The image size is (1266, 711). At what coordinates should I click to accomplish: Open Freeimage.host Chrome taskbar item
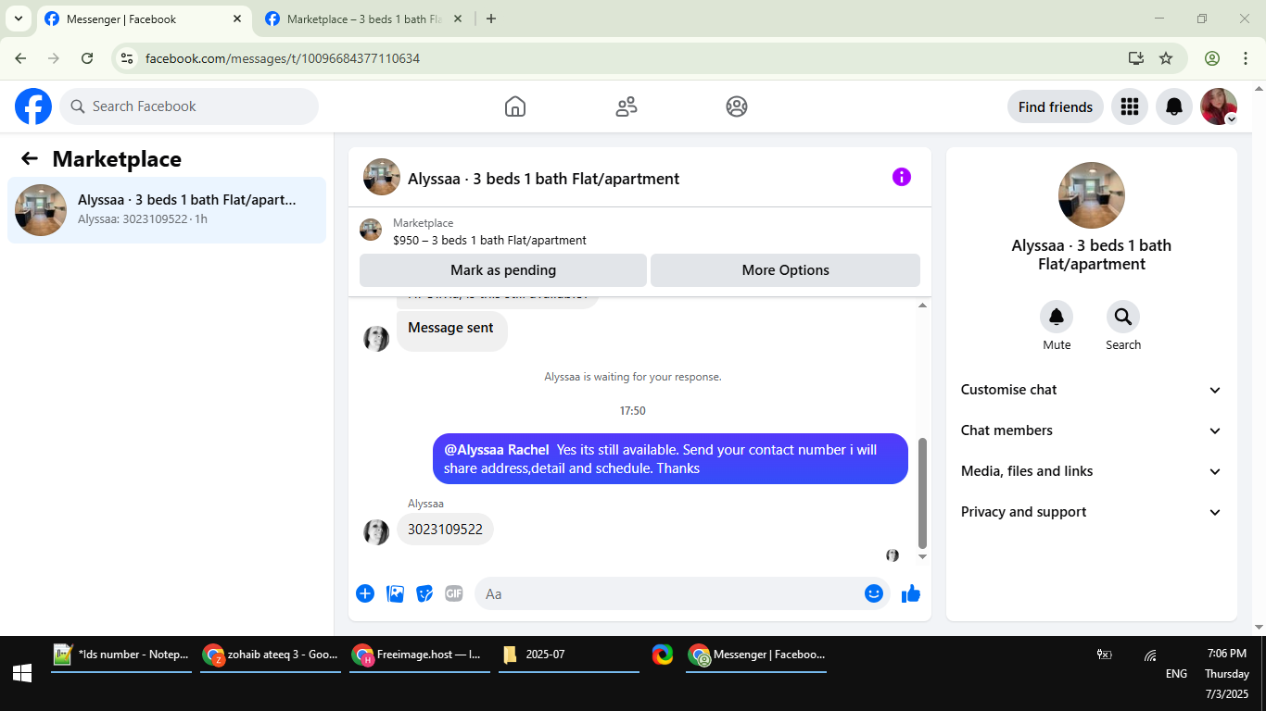point(420,655)
